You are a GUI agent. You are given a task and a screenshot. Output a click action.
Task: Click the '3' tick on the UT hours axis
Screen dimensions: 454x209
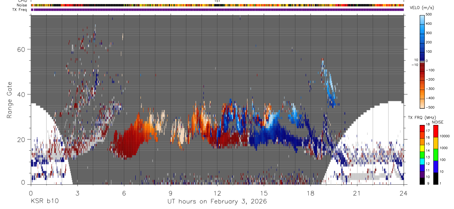coord(77,193)
